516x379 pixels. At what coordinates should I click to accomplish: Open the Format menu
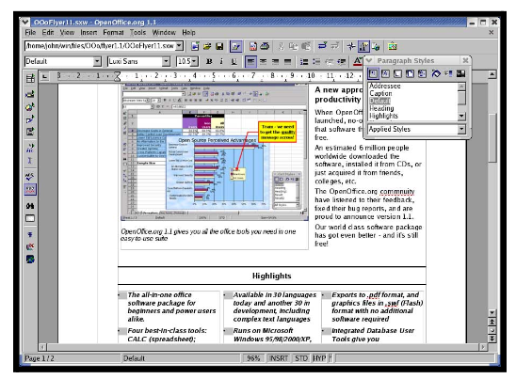pos(113,33)
